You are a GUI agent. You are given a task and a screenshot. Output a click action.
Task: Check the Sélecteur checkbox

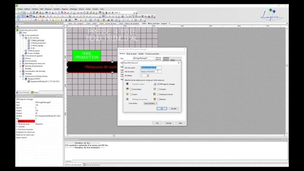tap(158, 99)
